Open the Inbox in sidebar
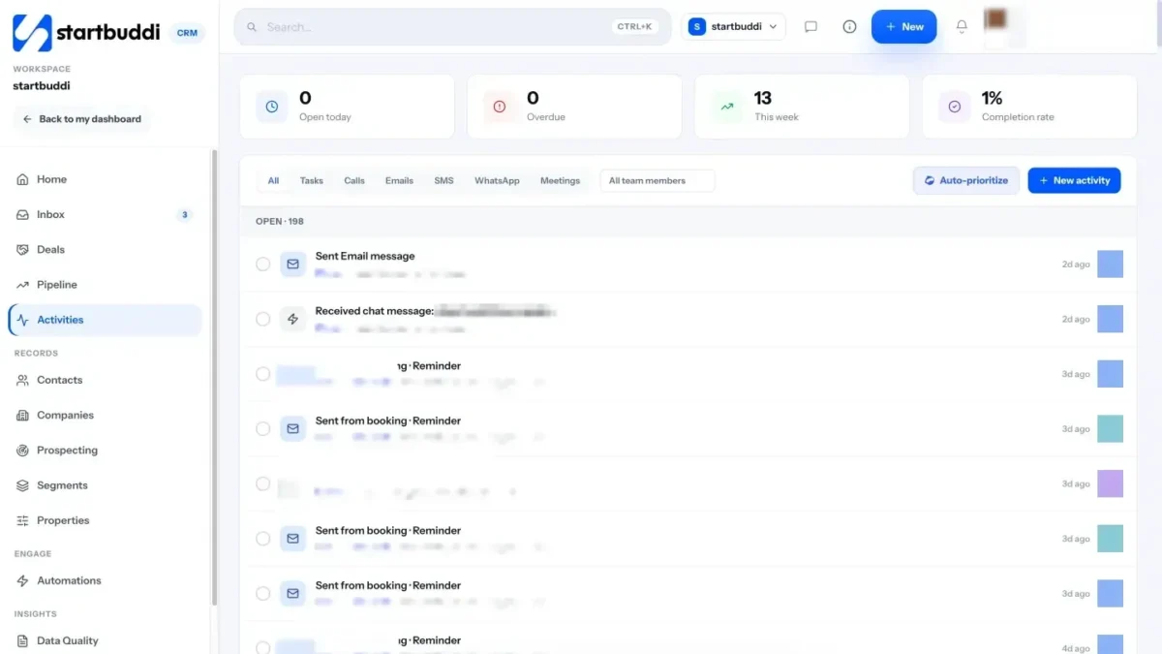Image resolution: width=1162 pixels, height=654 pixels. click(105, 214)
